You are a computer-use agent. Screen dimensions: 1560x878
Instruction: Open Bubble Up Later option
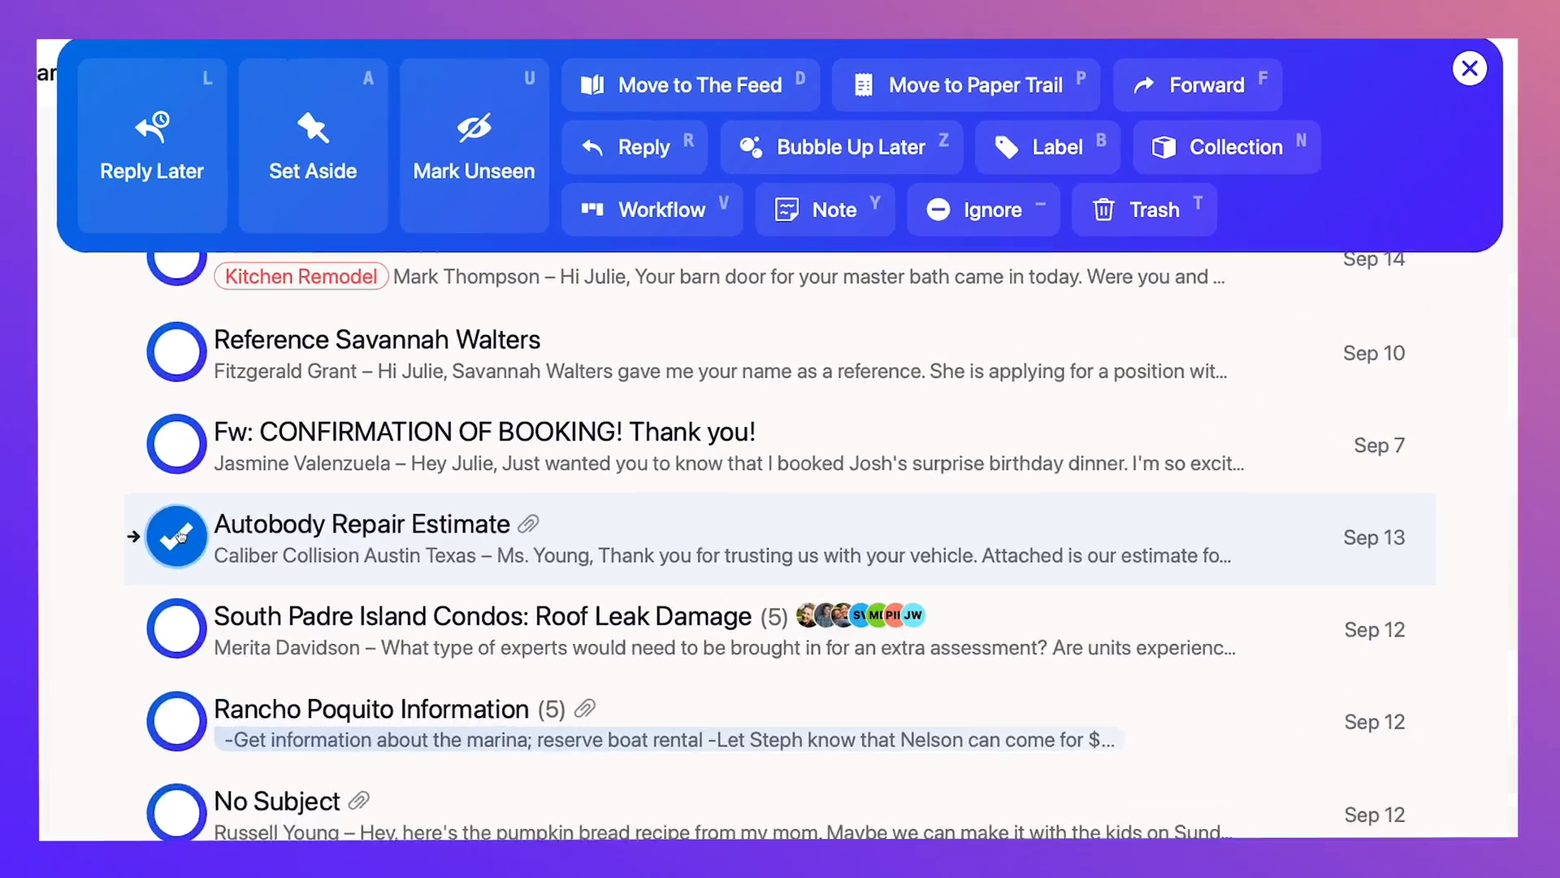click(x=842, y=147)
